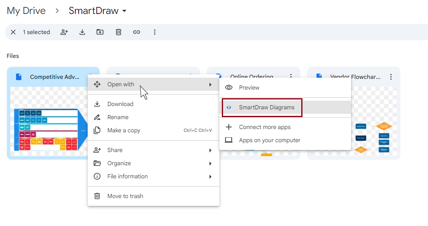Open file with SmartDraw Diagrams
Image resolution: width=428 pixels, height=226 pixels.
click(285, 107)
